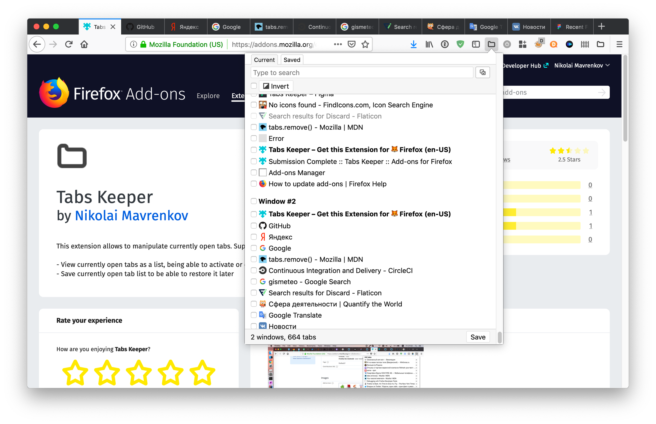Viewport: 656px width, 424px height.
Task: Open the home page icon
Action: (84, 44)
